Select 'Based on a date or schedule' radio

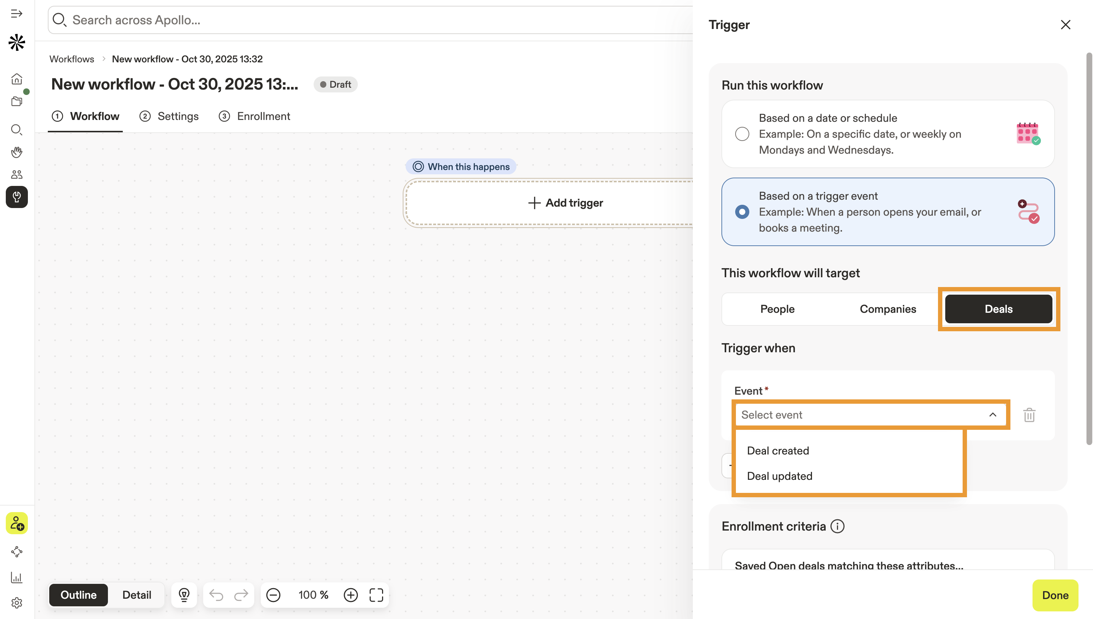click(x=742, y=134)
